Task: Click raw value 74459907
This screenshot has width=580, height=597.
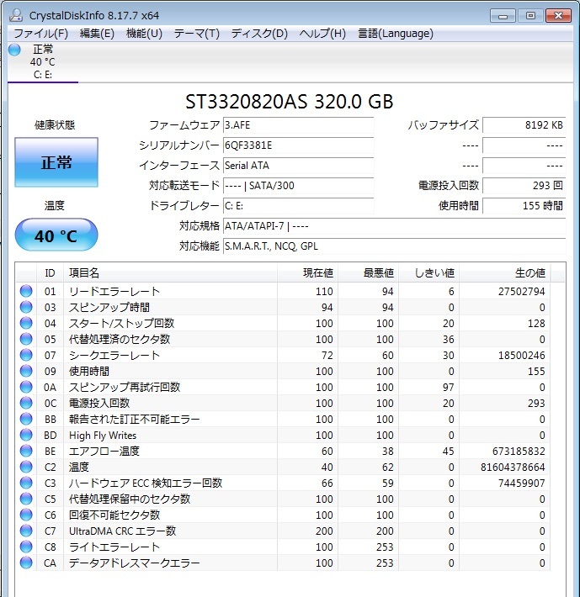Action: (521, 483)
